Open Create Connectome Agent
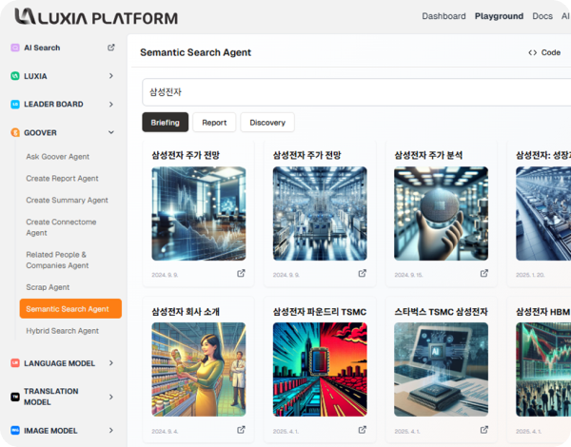 click(61, 227)
